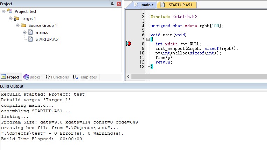Click line number 10 in editor gutter
Viewport: 267px width, 150px height.
pos(142,53)
